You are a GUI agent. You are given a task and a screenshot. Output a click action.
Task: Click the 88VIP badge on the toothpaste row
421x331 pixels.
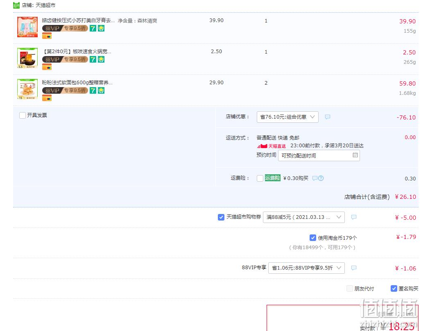[65, 28]
